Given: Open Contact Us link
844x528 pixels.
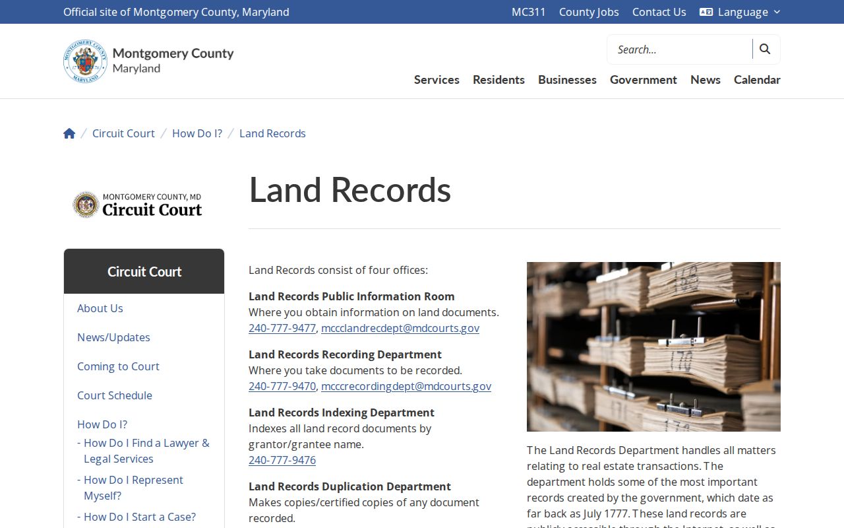Looking at the screenshot, I should [659, 12].
